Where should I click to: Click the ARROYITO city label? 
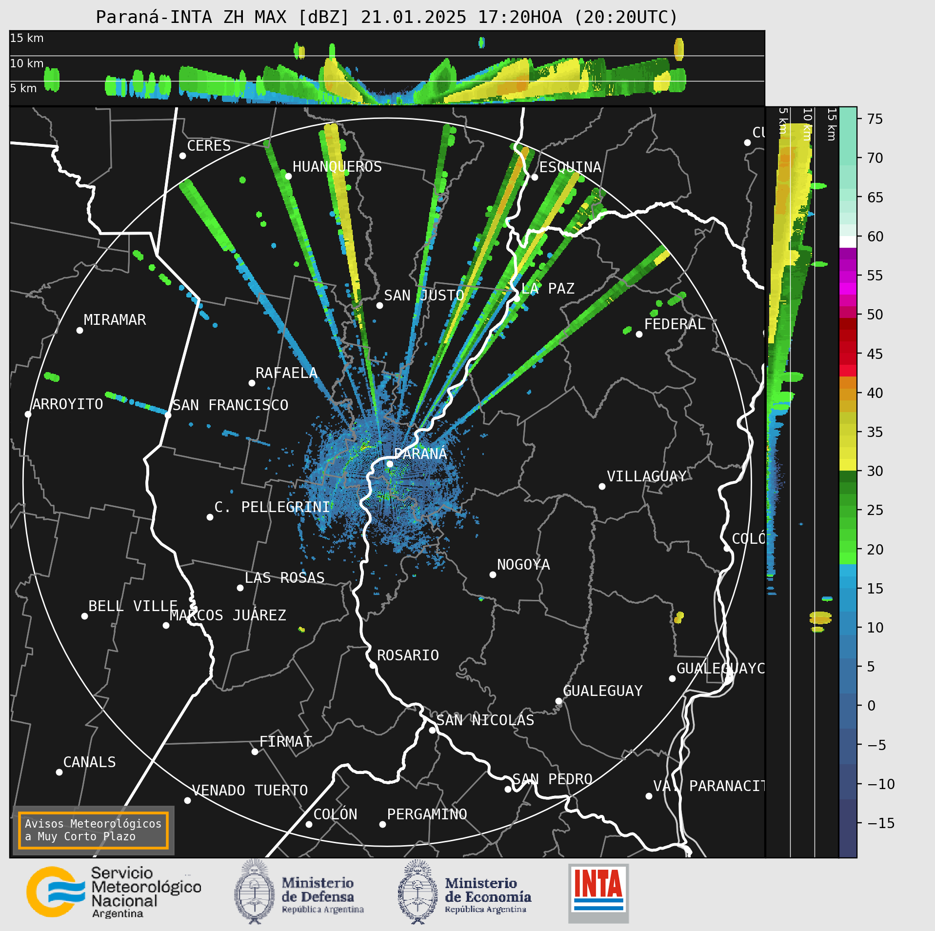pyautogui.click(x=68, y=404)
